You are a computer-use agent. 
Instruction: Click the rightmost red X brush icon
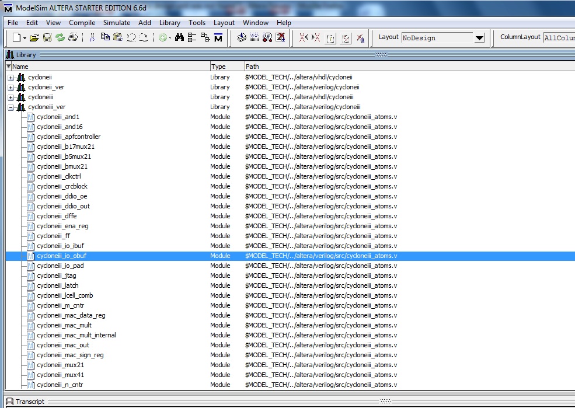[361, 38]
